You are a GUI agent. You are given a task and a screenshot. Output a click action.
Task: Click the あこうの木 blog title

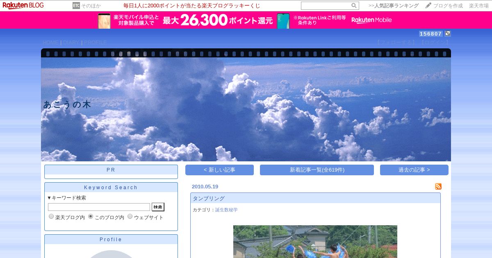tap(67, 104)
